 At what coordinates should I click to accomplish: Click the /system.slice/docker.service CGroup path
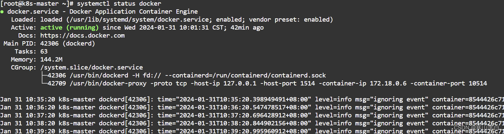coord(92,67)
